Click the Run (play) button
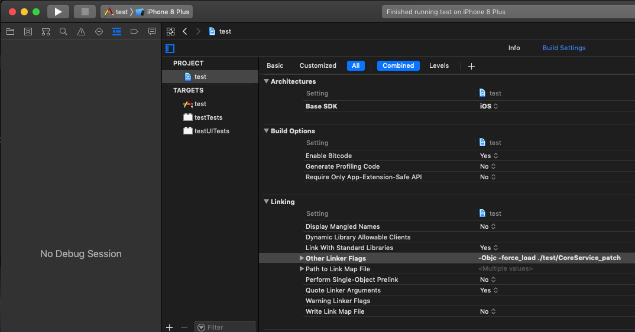Image resolution: width=635 pixels, height=332 pixels. click(x=58, y=12)
